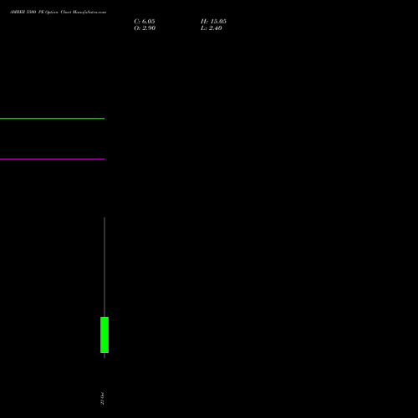Click the magenta horizontal indicator line
This screenshot has height=418, width=418.
tap(52, 159)
